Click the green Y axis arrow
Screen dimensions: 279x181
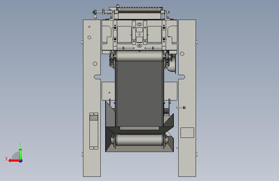coord(21,154)
